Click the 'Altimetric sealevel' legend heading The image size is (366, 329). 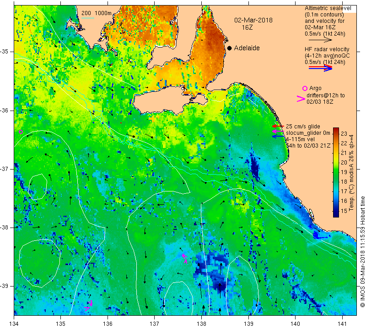(328, 8)
